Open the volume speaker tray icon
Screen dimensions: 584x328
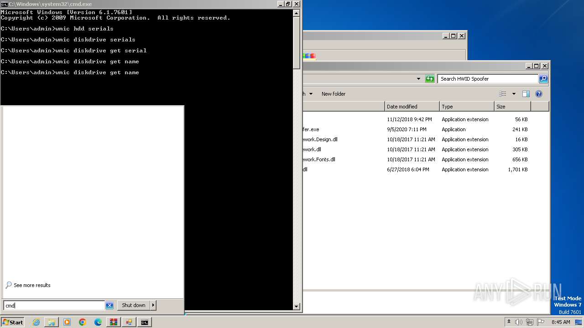519,322
